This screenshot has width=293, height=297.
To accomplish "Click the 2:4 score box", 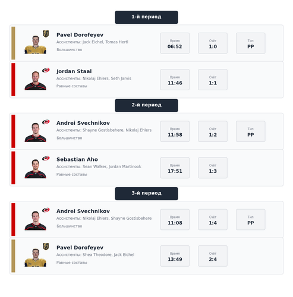I will 213,256.
